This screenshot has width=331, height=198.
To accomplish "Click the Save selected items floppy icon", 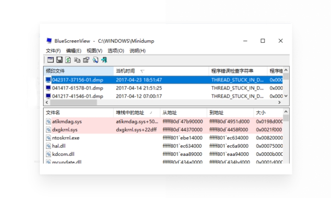I will (59, 60).
